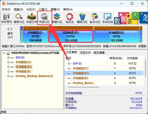The width and height of the screenshot is (148, 114).
Task: Switch to Sector Editor (扇区编辑) tab
Action: click(99, 53)
